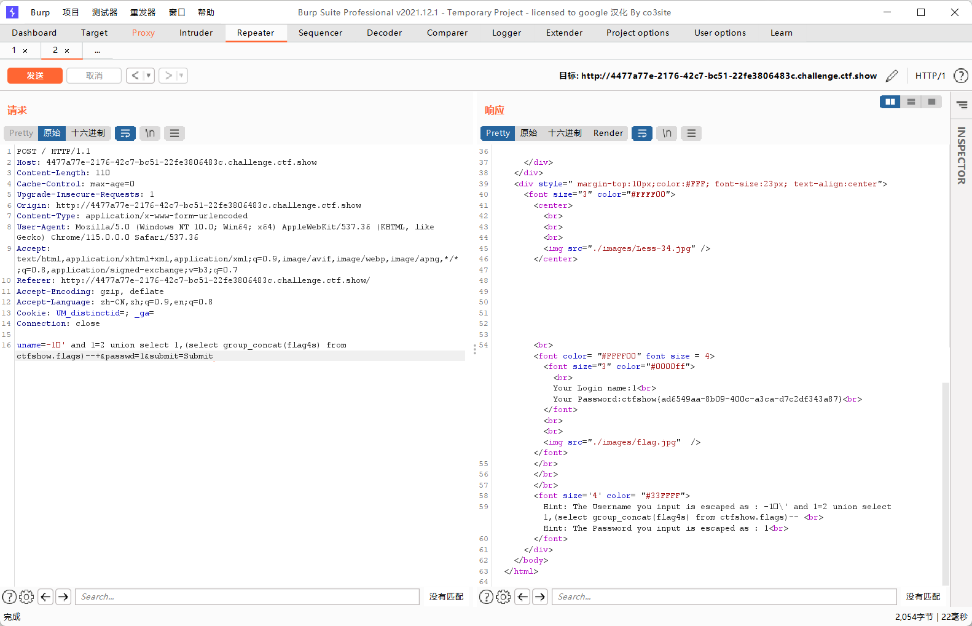Screen dimensions: 972x626
Task: Switch response view to Pretty
Action: point(498,133)
